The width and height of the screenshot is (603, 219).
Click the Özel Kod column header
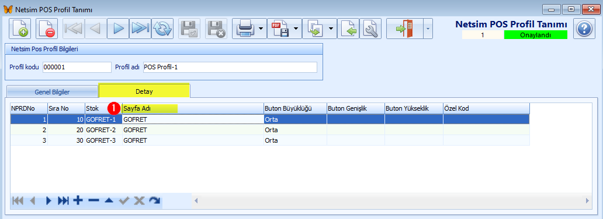coord(487,108)
